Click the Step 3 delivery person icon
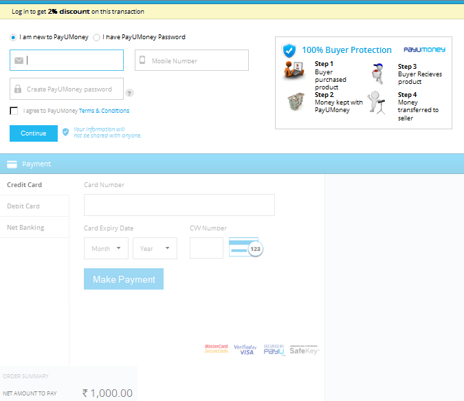 [378, 74]
